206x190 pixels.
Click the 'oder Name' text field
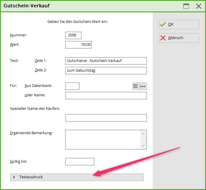(x=106, y=96)
